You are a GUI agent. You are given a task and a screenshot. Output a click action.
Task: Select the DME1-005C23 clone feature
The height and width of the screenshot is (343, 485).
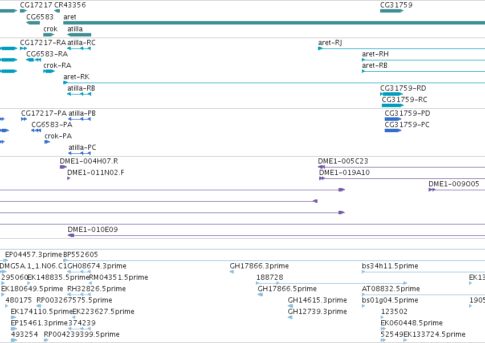tap(401, 167)
